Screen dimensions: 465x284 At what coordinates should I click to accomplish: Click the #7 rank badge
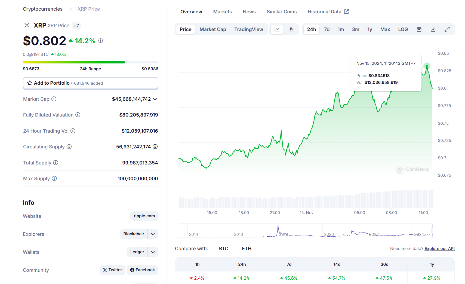pyautogui.click(x=77, y=25)
